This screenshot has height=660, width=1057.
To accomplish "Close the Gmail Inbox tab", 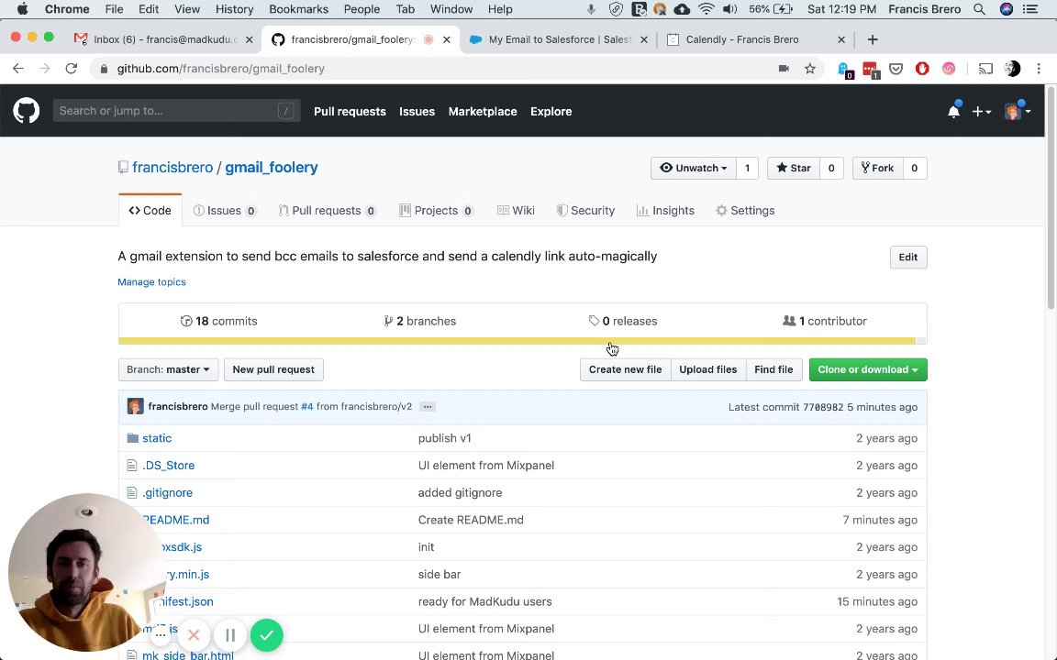I will 249,39.
